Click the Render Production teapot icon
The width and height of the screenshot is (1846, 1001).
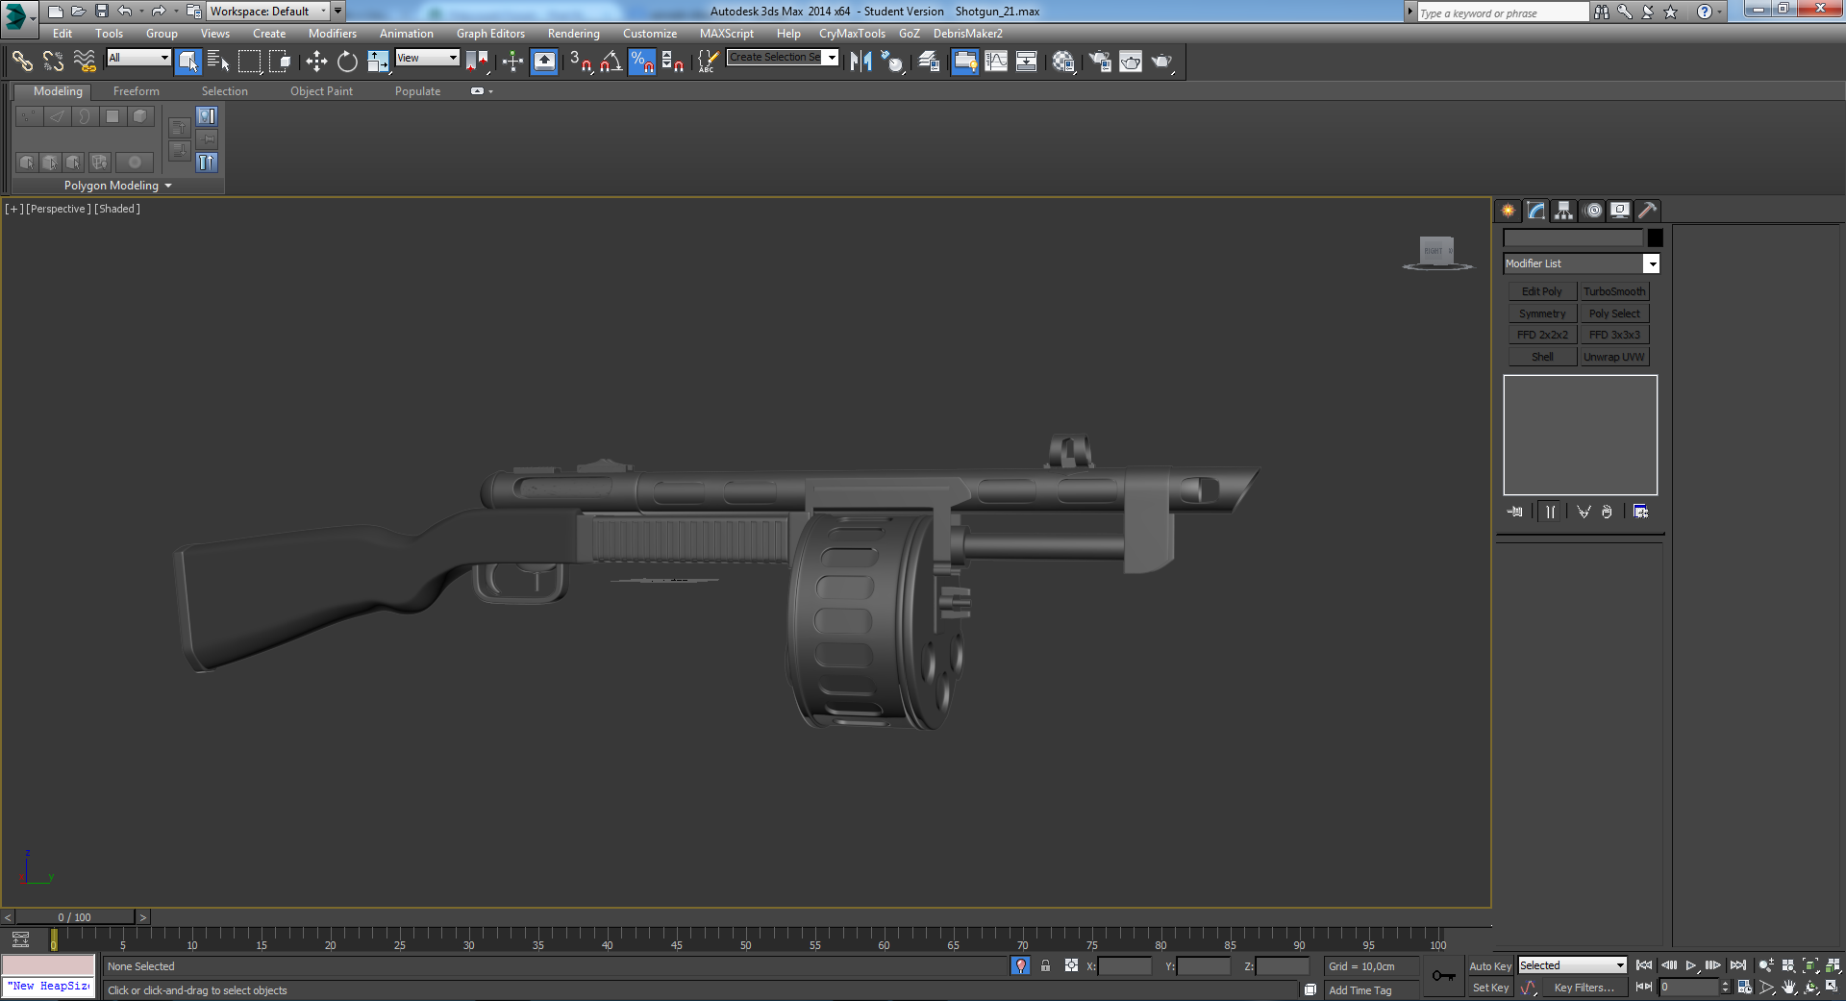tap(1162, 62)
